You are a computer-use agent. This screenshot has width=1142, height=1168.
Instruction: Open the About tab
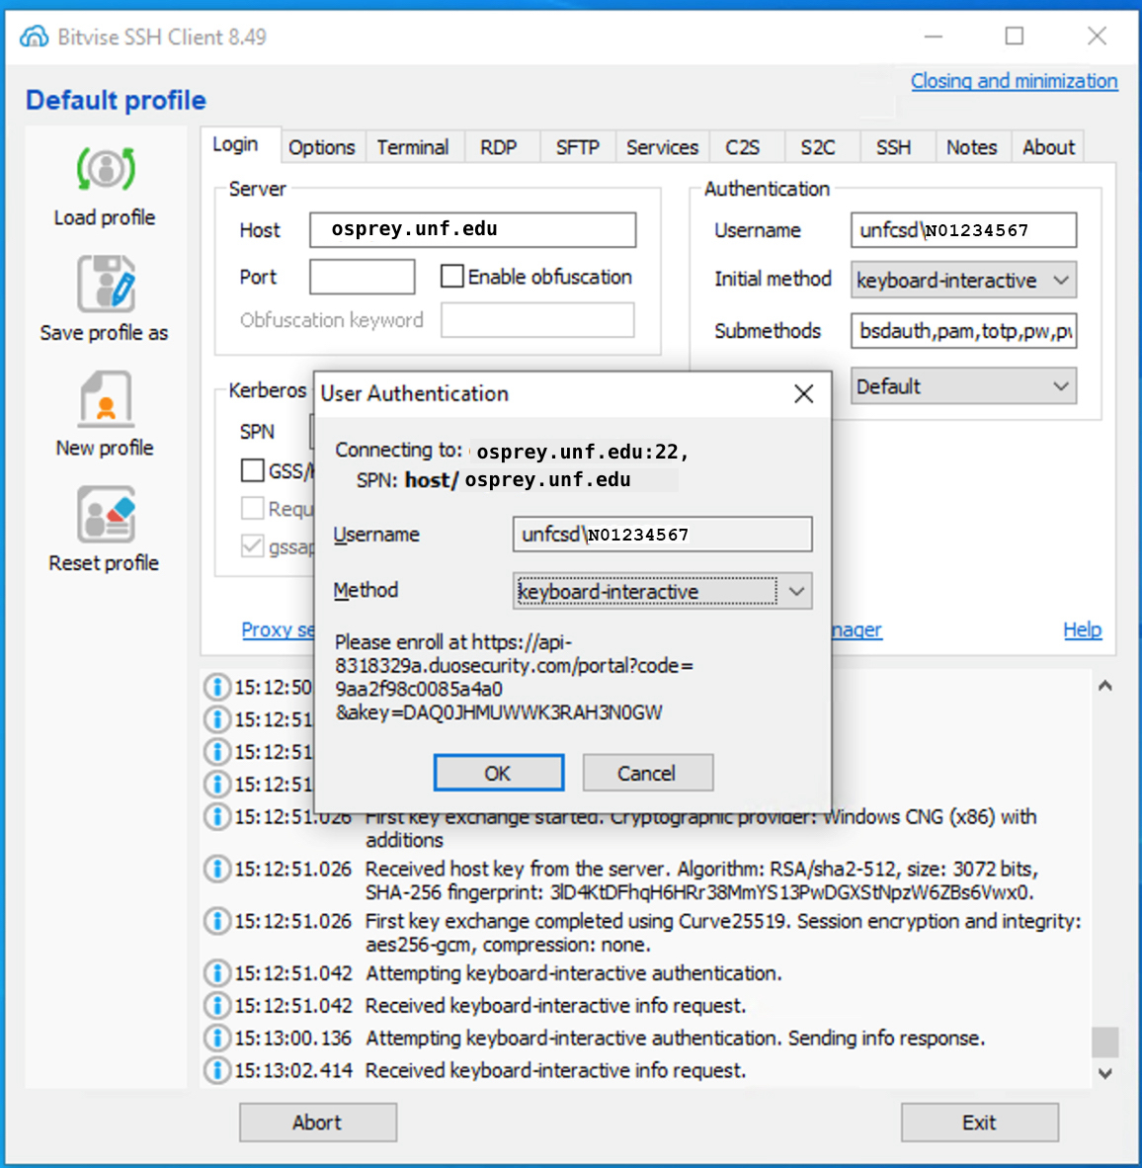pyautogui.click(x=1048, y=147)
